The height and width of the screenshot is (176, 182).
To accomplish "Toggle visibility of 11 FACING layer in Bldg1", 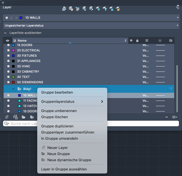I will pos(8,101).
